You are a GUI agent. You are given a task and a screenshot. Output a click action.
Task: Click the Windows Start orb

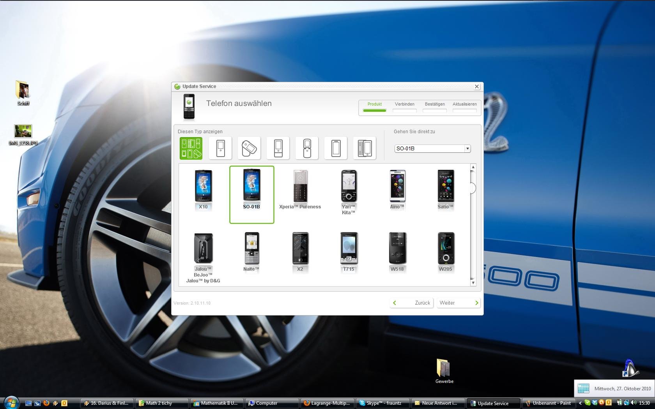11,403
